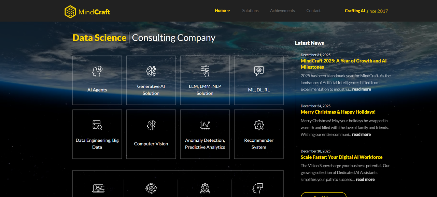437x197 pixels.
Task: Click the MindCraft brand name text
Action: [94, 12]
